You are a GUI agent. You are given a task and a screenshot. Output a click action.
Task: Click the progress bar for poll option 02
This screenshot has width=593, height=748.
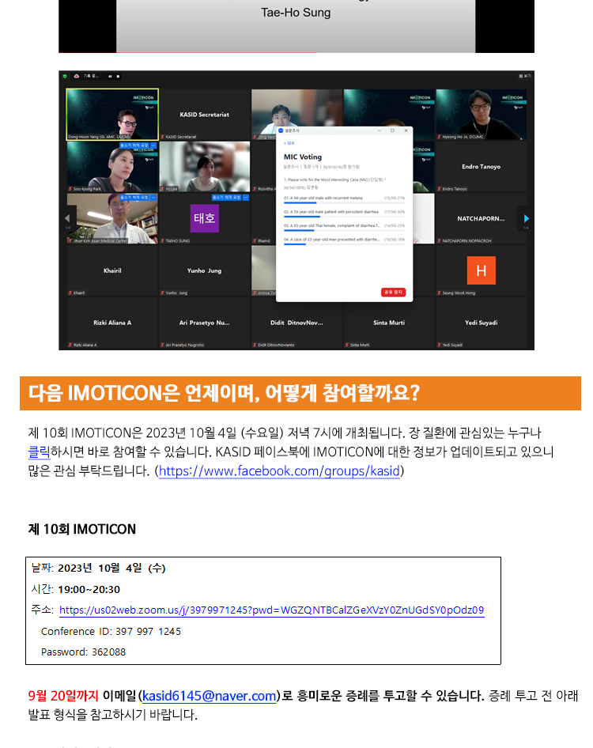[344, 217]
